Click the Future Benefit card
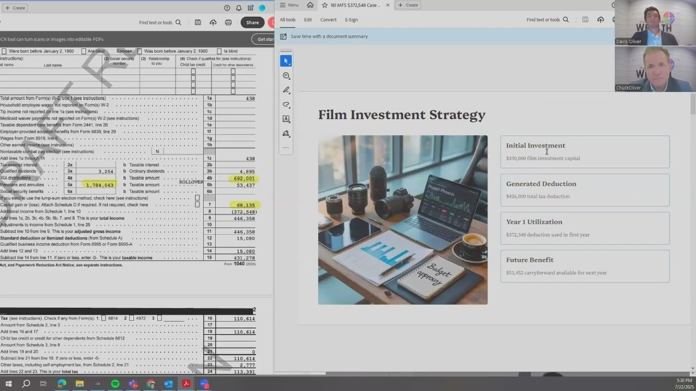 585,266
